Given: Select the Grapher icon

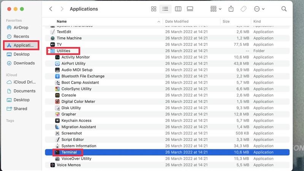Looking at the screenshot, I should [57, 114].
